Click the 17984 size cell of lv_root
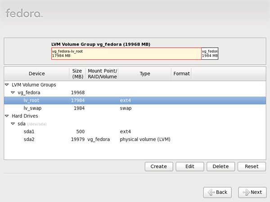 click(78, 101)
